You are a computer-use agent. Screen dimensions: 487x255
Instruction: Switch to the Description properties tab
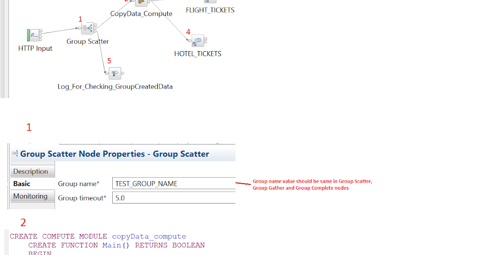point(32,171)
